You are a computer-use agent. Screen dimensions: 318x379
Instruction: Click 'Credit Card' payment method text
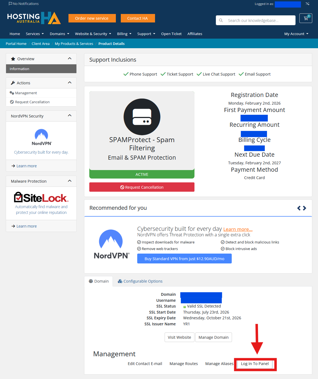point(254,178)
